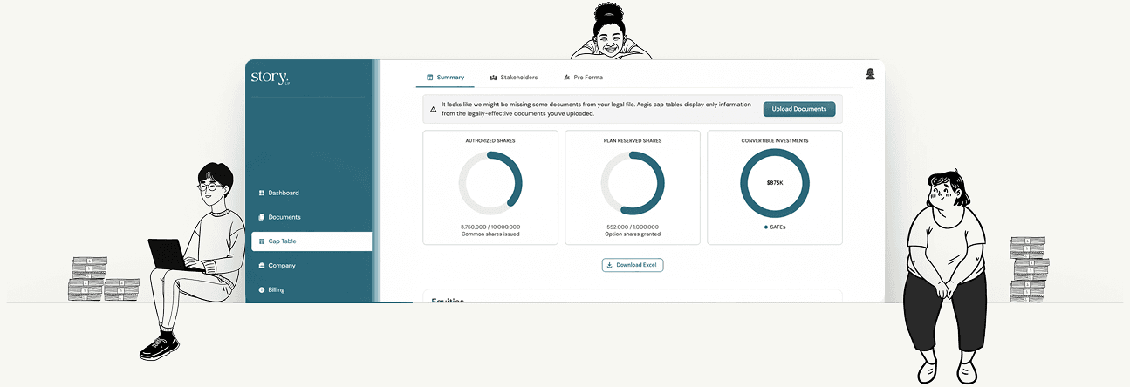Click the warning triangle icon in alert banner
Screen dimensions: 1130x387
tap(433, 109)
